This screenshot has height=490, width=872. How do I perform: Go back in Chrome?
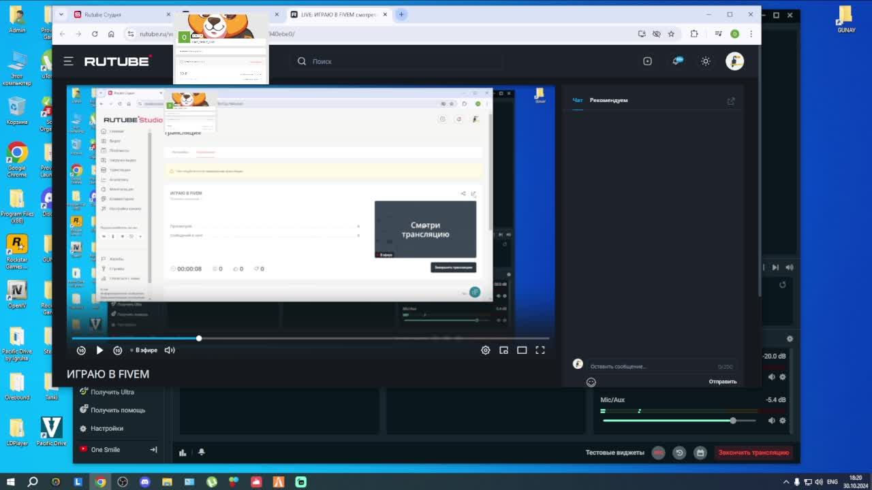(x=63, y=34)
